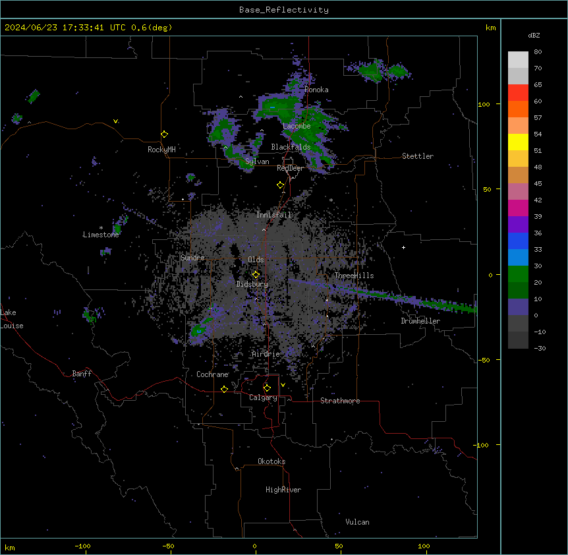Click the Sylvan label

pos(257,161)
